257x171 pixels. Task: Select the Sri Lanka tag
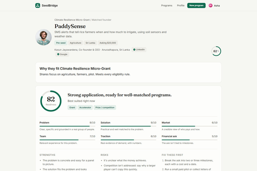[90, 43]
